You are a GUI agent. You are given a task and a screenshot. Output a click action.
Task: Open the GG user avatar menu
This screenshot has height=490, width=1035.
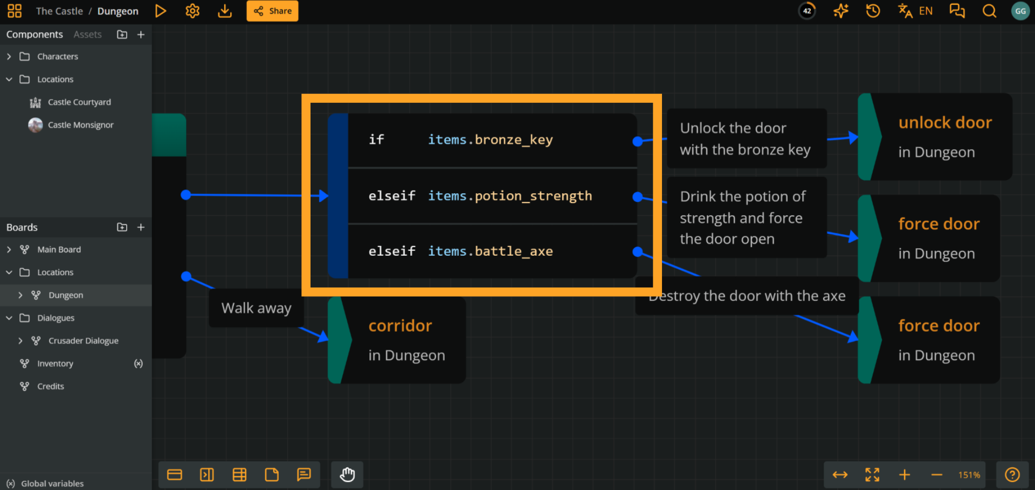point(1020,11)
